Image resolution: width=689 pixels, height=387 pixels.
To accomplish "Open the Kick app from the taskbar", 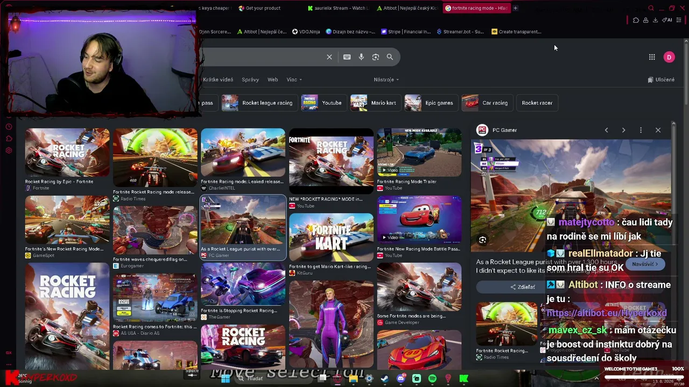I will 464,379.
